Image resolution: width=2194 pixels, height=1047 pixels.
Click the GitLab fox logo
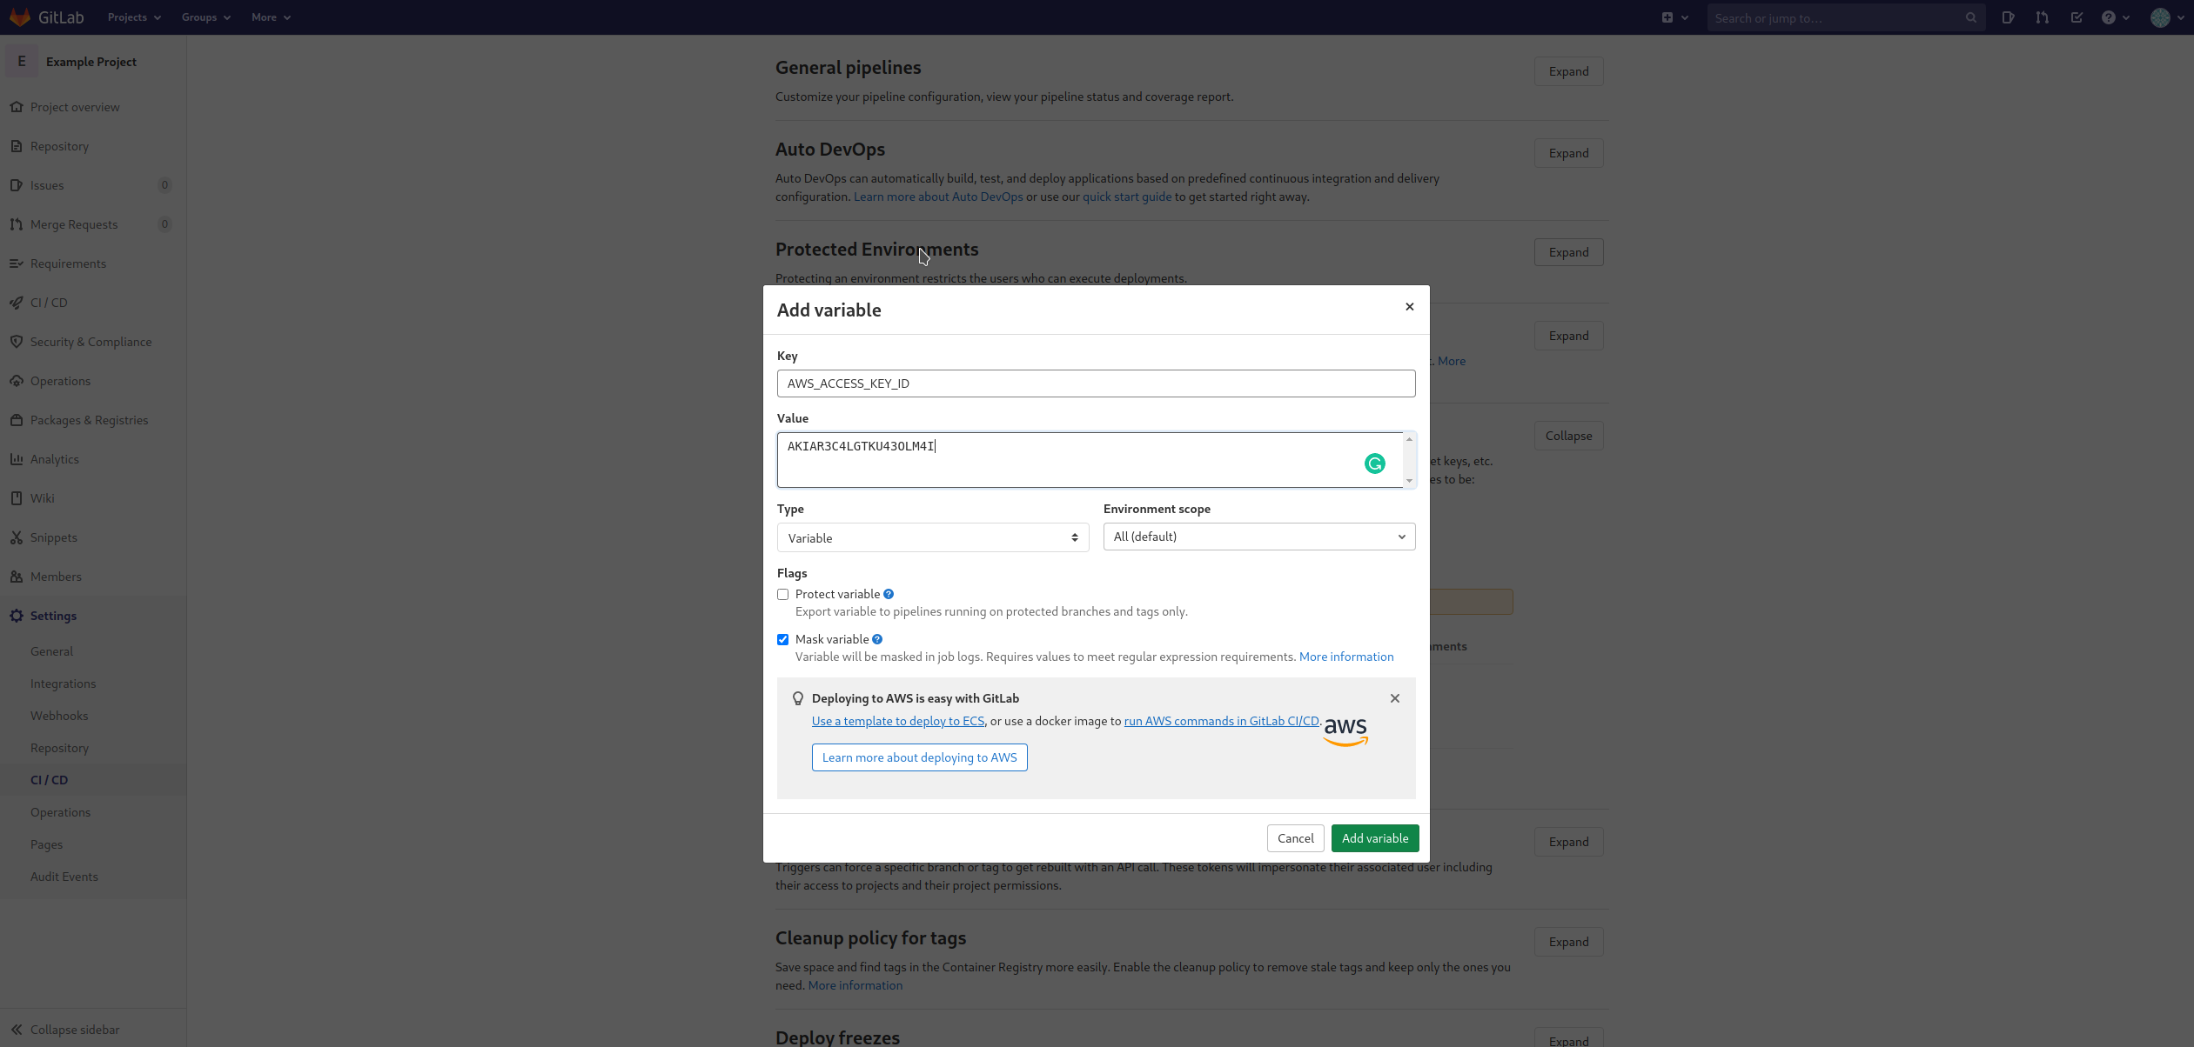(20, 17)
